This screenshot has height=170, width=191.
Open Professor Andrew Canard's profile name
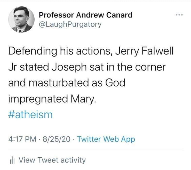tap(85, 15)
